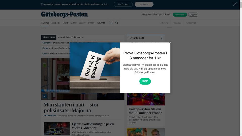This screenshot has height=136, width=242.
Task: Open Val 2022 navigation item
Action: pos(101,23)
